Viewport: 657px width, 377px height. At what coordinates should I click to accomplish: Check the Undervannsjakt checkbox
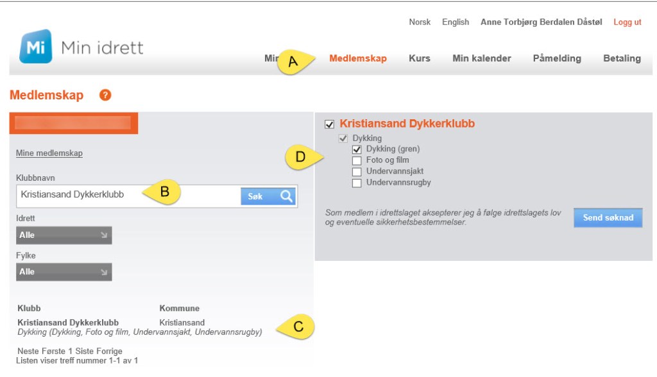click(x=357, y=172)
